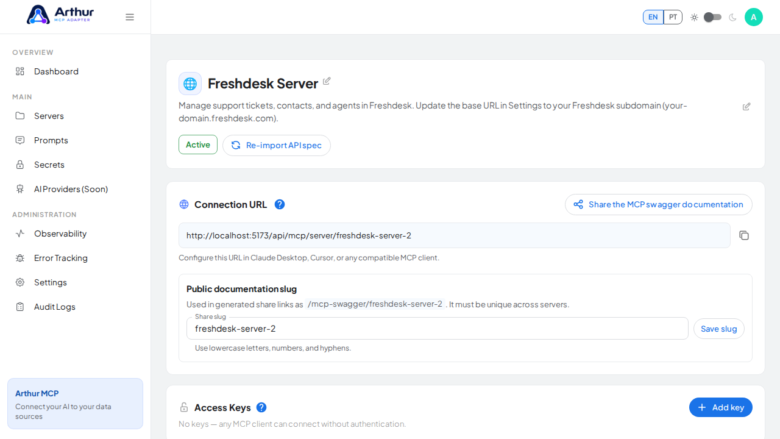Click 'Public documentation slug' heading

tap(241, 289)
